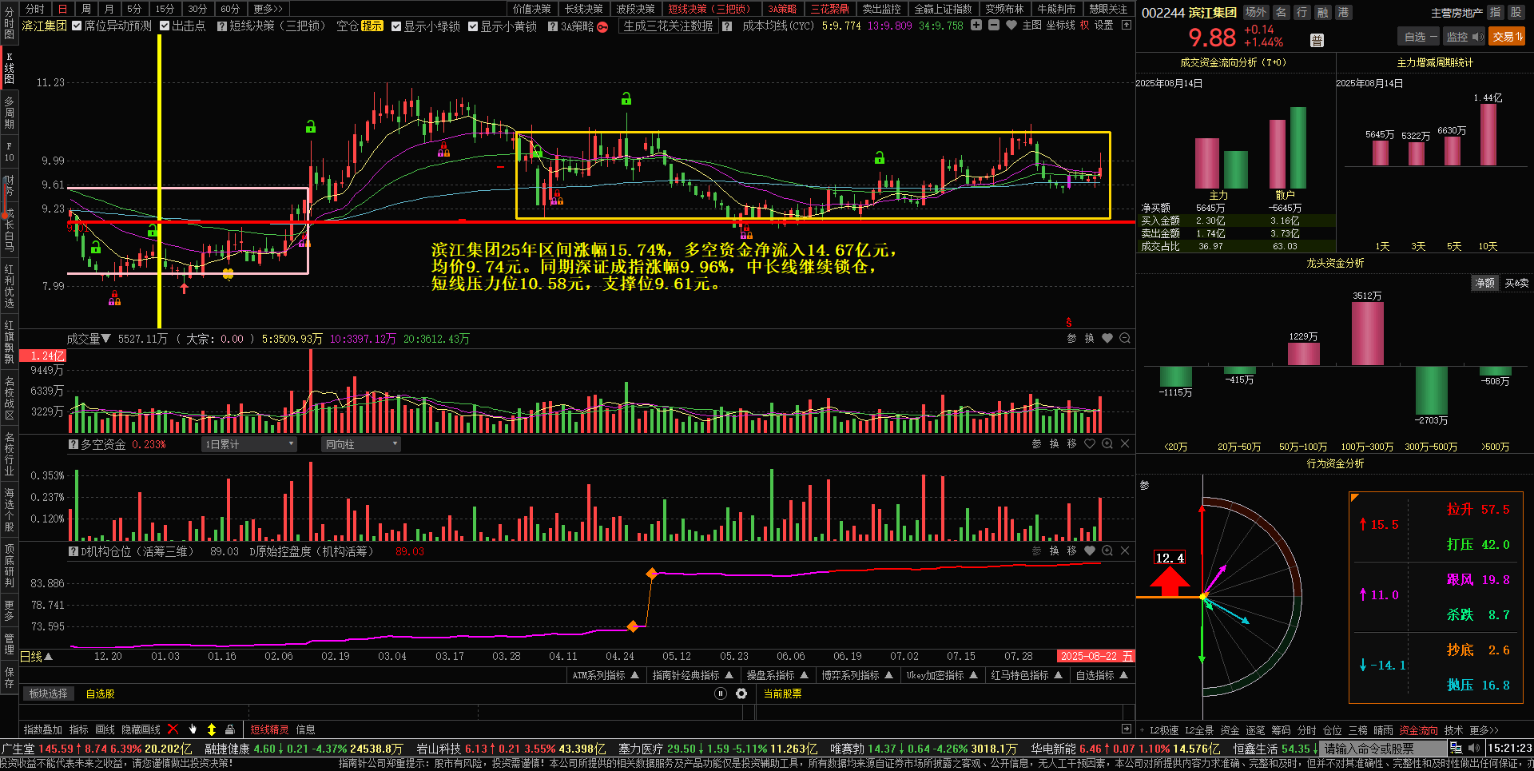Open 同向柱 dropdown
1534x771 pixels.
(x=361, y=444)
